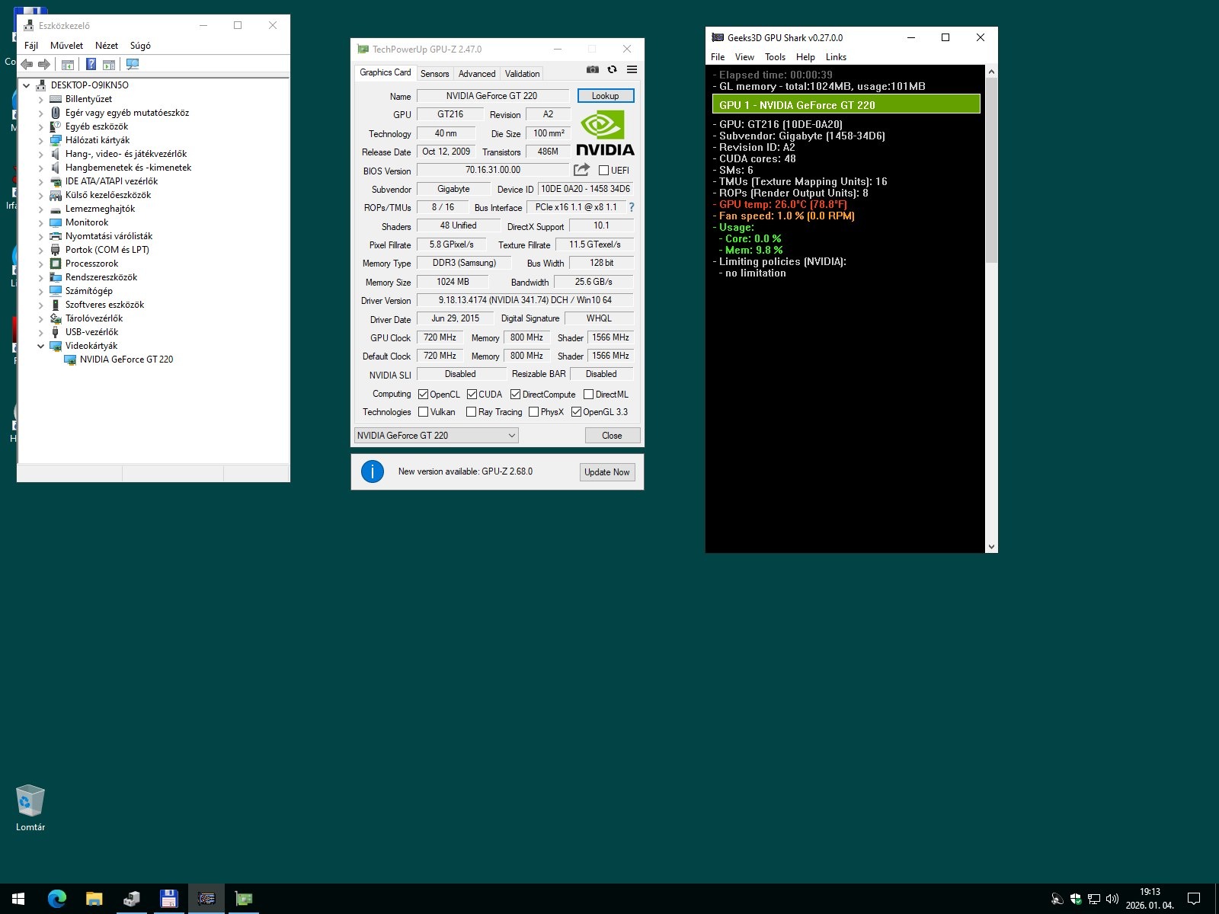Expand the Lemezmeghajtók node
Viewport: 1219px width, 914px height.
(41, 209)
